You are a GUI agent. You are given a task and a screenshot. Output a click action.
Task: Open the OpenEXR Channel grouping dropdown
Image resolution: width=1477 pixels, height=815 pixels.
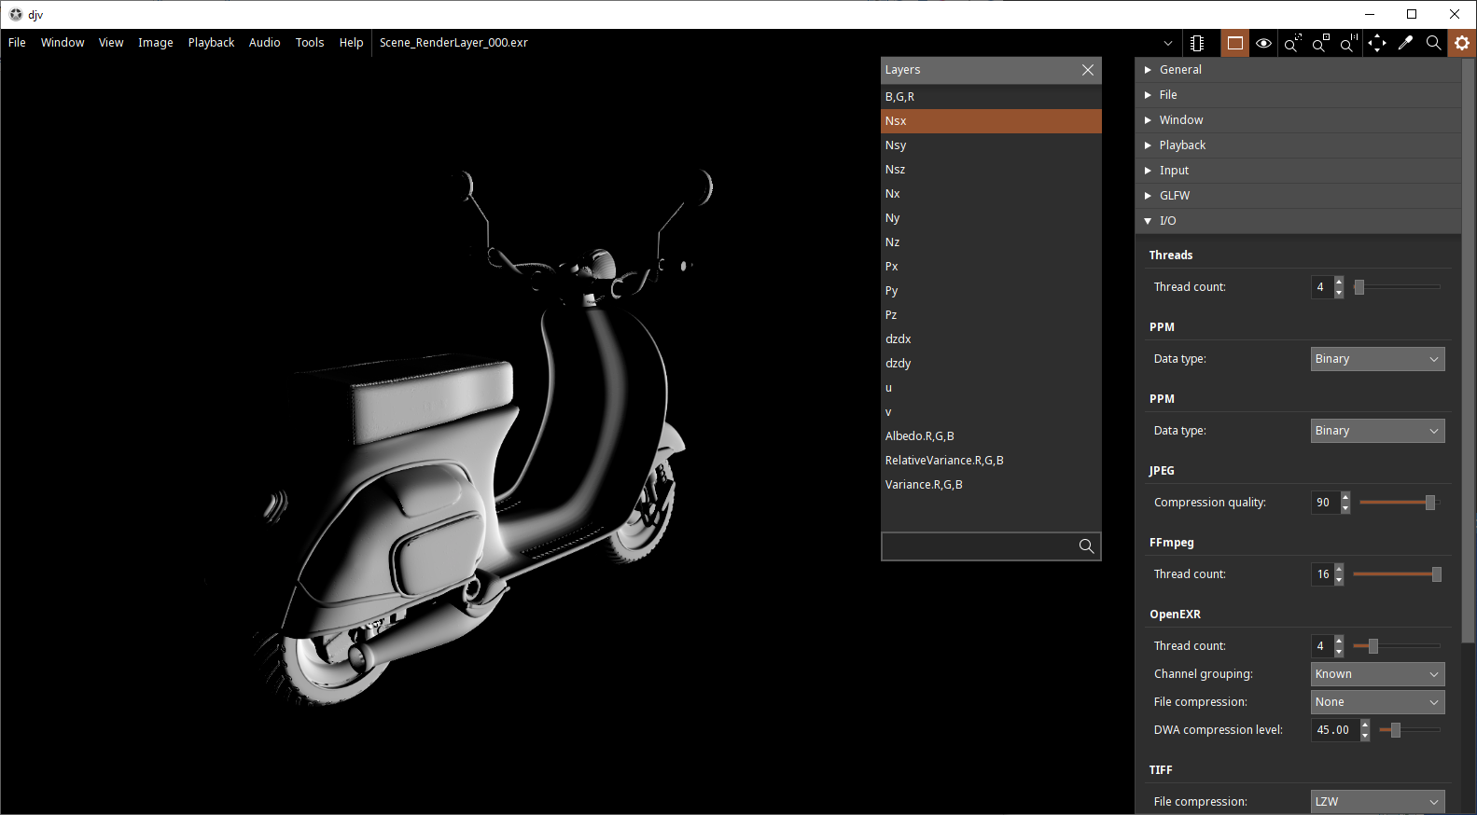[x=1377, y=674]
